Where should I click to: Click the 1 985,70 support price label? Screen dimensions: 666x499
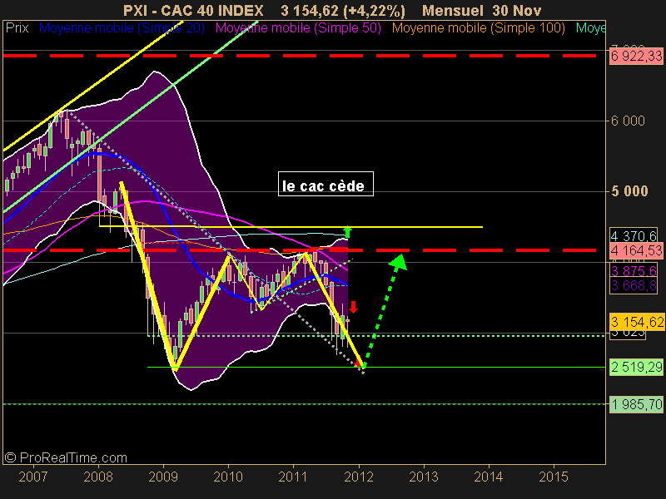tap(636, 404)
